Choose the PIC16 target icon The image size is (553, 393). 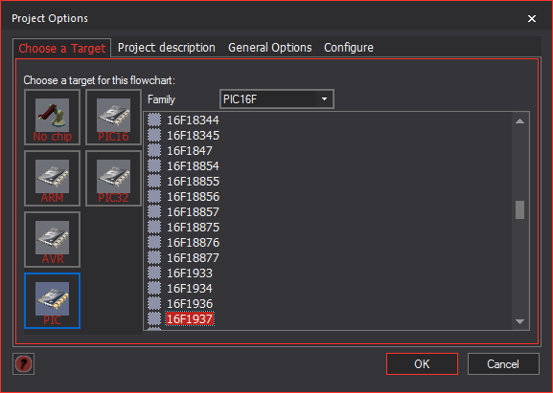pyautogui.click(x=113, y=118)
